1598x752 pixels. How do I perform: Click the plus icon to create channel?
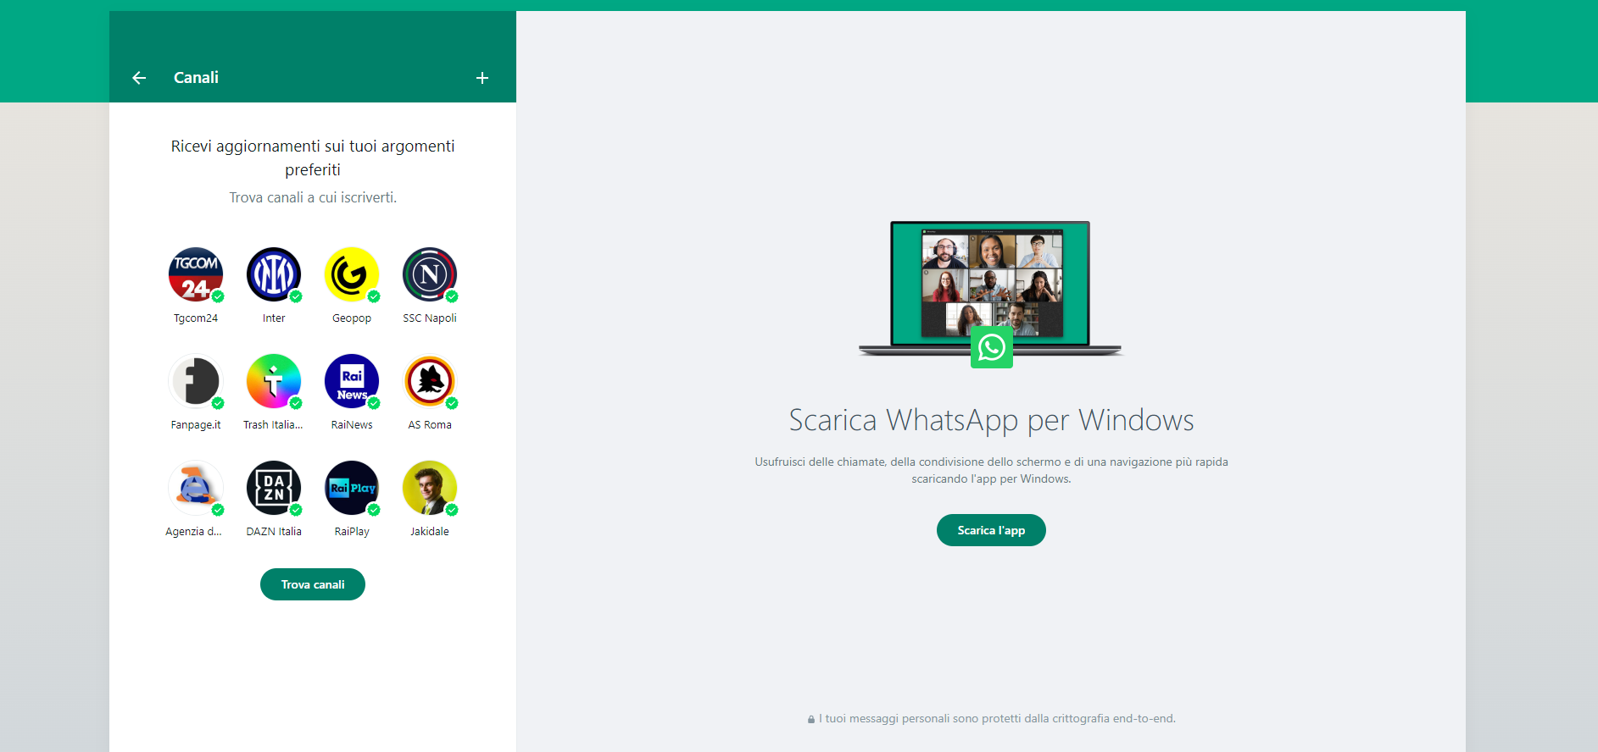(482, 78)
